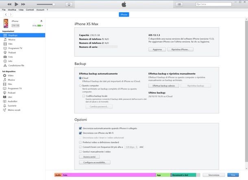
Task: Click the Documenti e dati storage segment
Action: 184,175
